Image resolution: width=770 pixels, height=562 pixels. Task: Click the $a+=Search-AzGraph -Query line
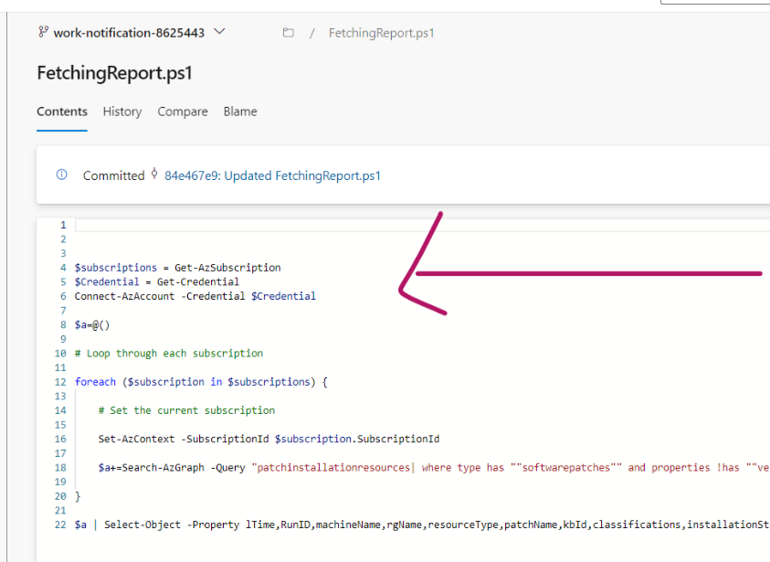point(434,467)
